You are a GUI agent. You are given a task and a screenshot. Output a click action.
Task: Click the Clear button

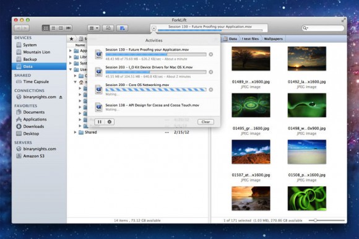click(205, 122)
